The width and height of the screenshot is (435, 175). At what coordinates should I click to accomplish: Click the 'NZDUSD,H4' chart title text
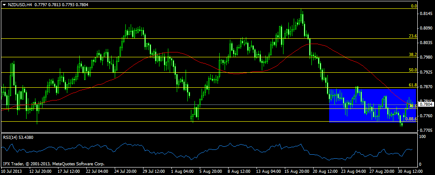click(20, 5)
